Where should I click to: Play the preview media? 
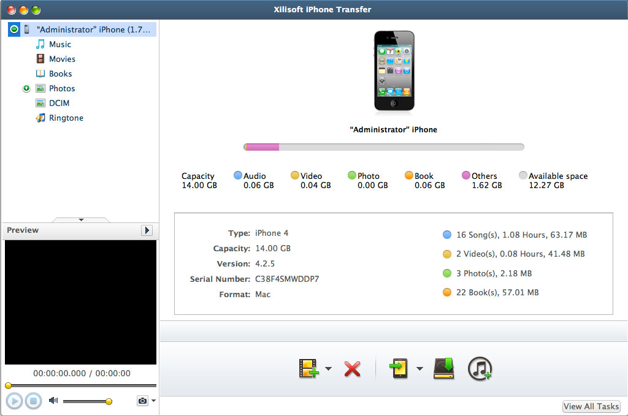[x=15, y=401]
